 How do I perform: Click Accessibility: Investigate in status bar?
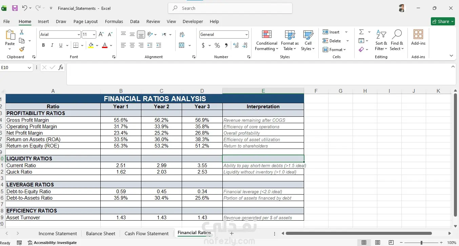[52, 243]
